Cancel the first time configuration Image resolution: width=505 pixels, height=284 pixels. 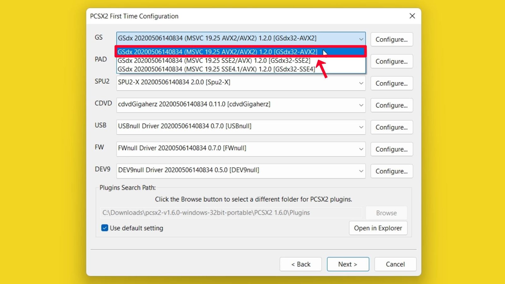click(x=395, y=264)
